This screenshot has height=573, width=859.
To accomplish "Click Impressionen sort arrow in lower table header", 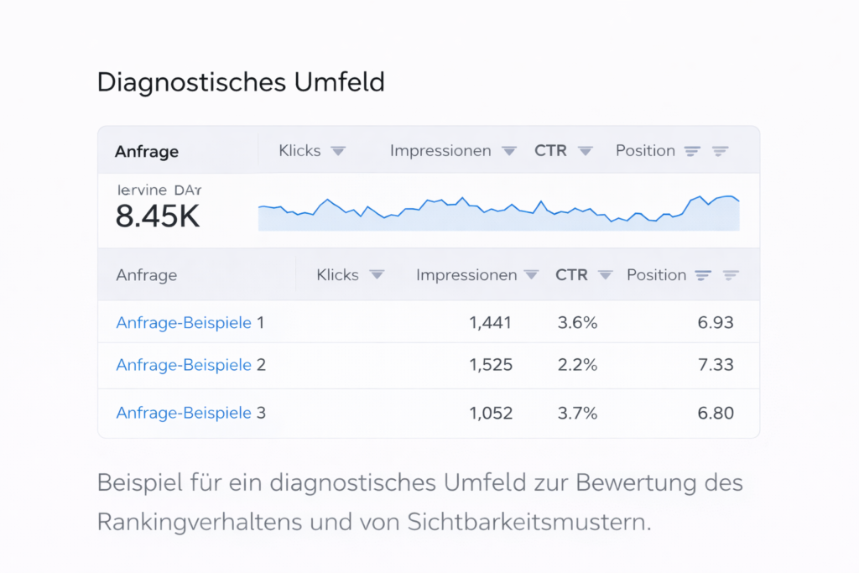I will 531,275.
